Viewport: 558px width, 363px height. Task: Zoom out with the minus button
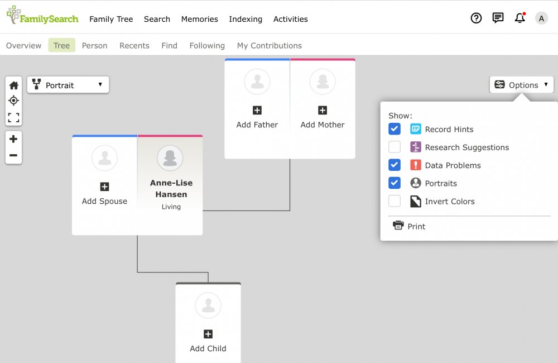point(13,155)
